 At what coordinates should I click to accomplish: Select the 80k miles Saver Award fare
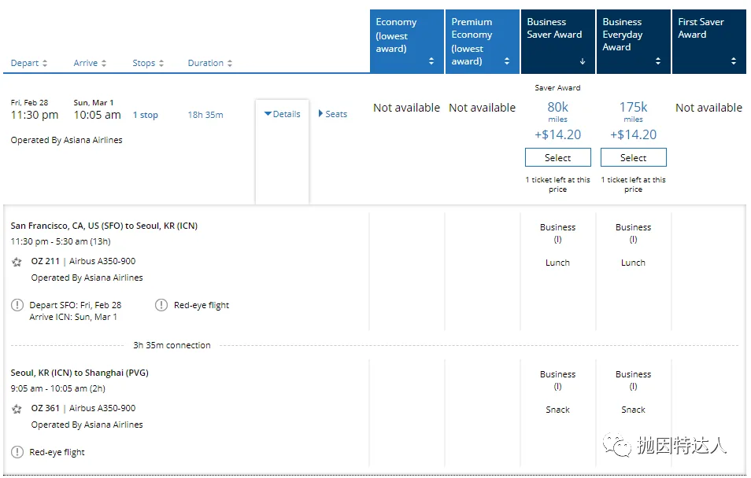point(558,157)
